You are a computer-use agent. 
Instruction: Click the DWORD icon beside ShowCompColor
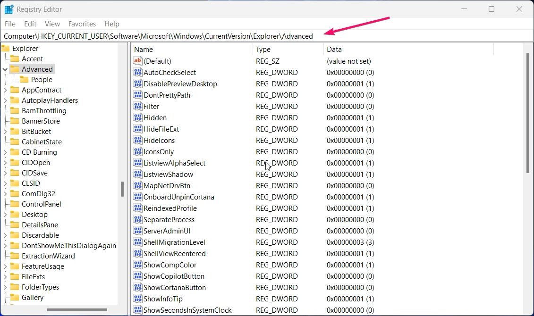(137, 265)
